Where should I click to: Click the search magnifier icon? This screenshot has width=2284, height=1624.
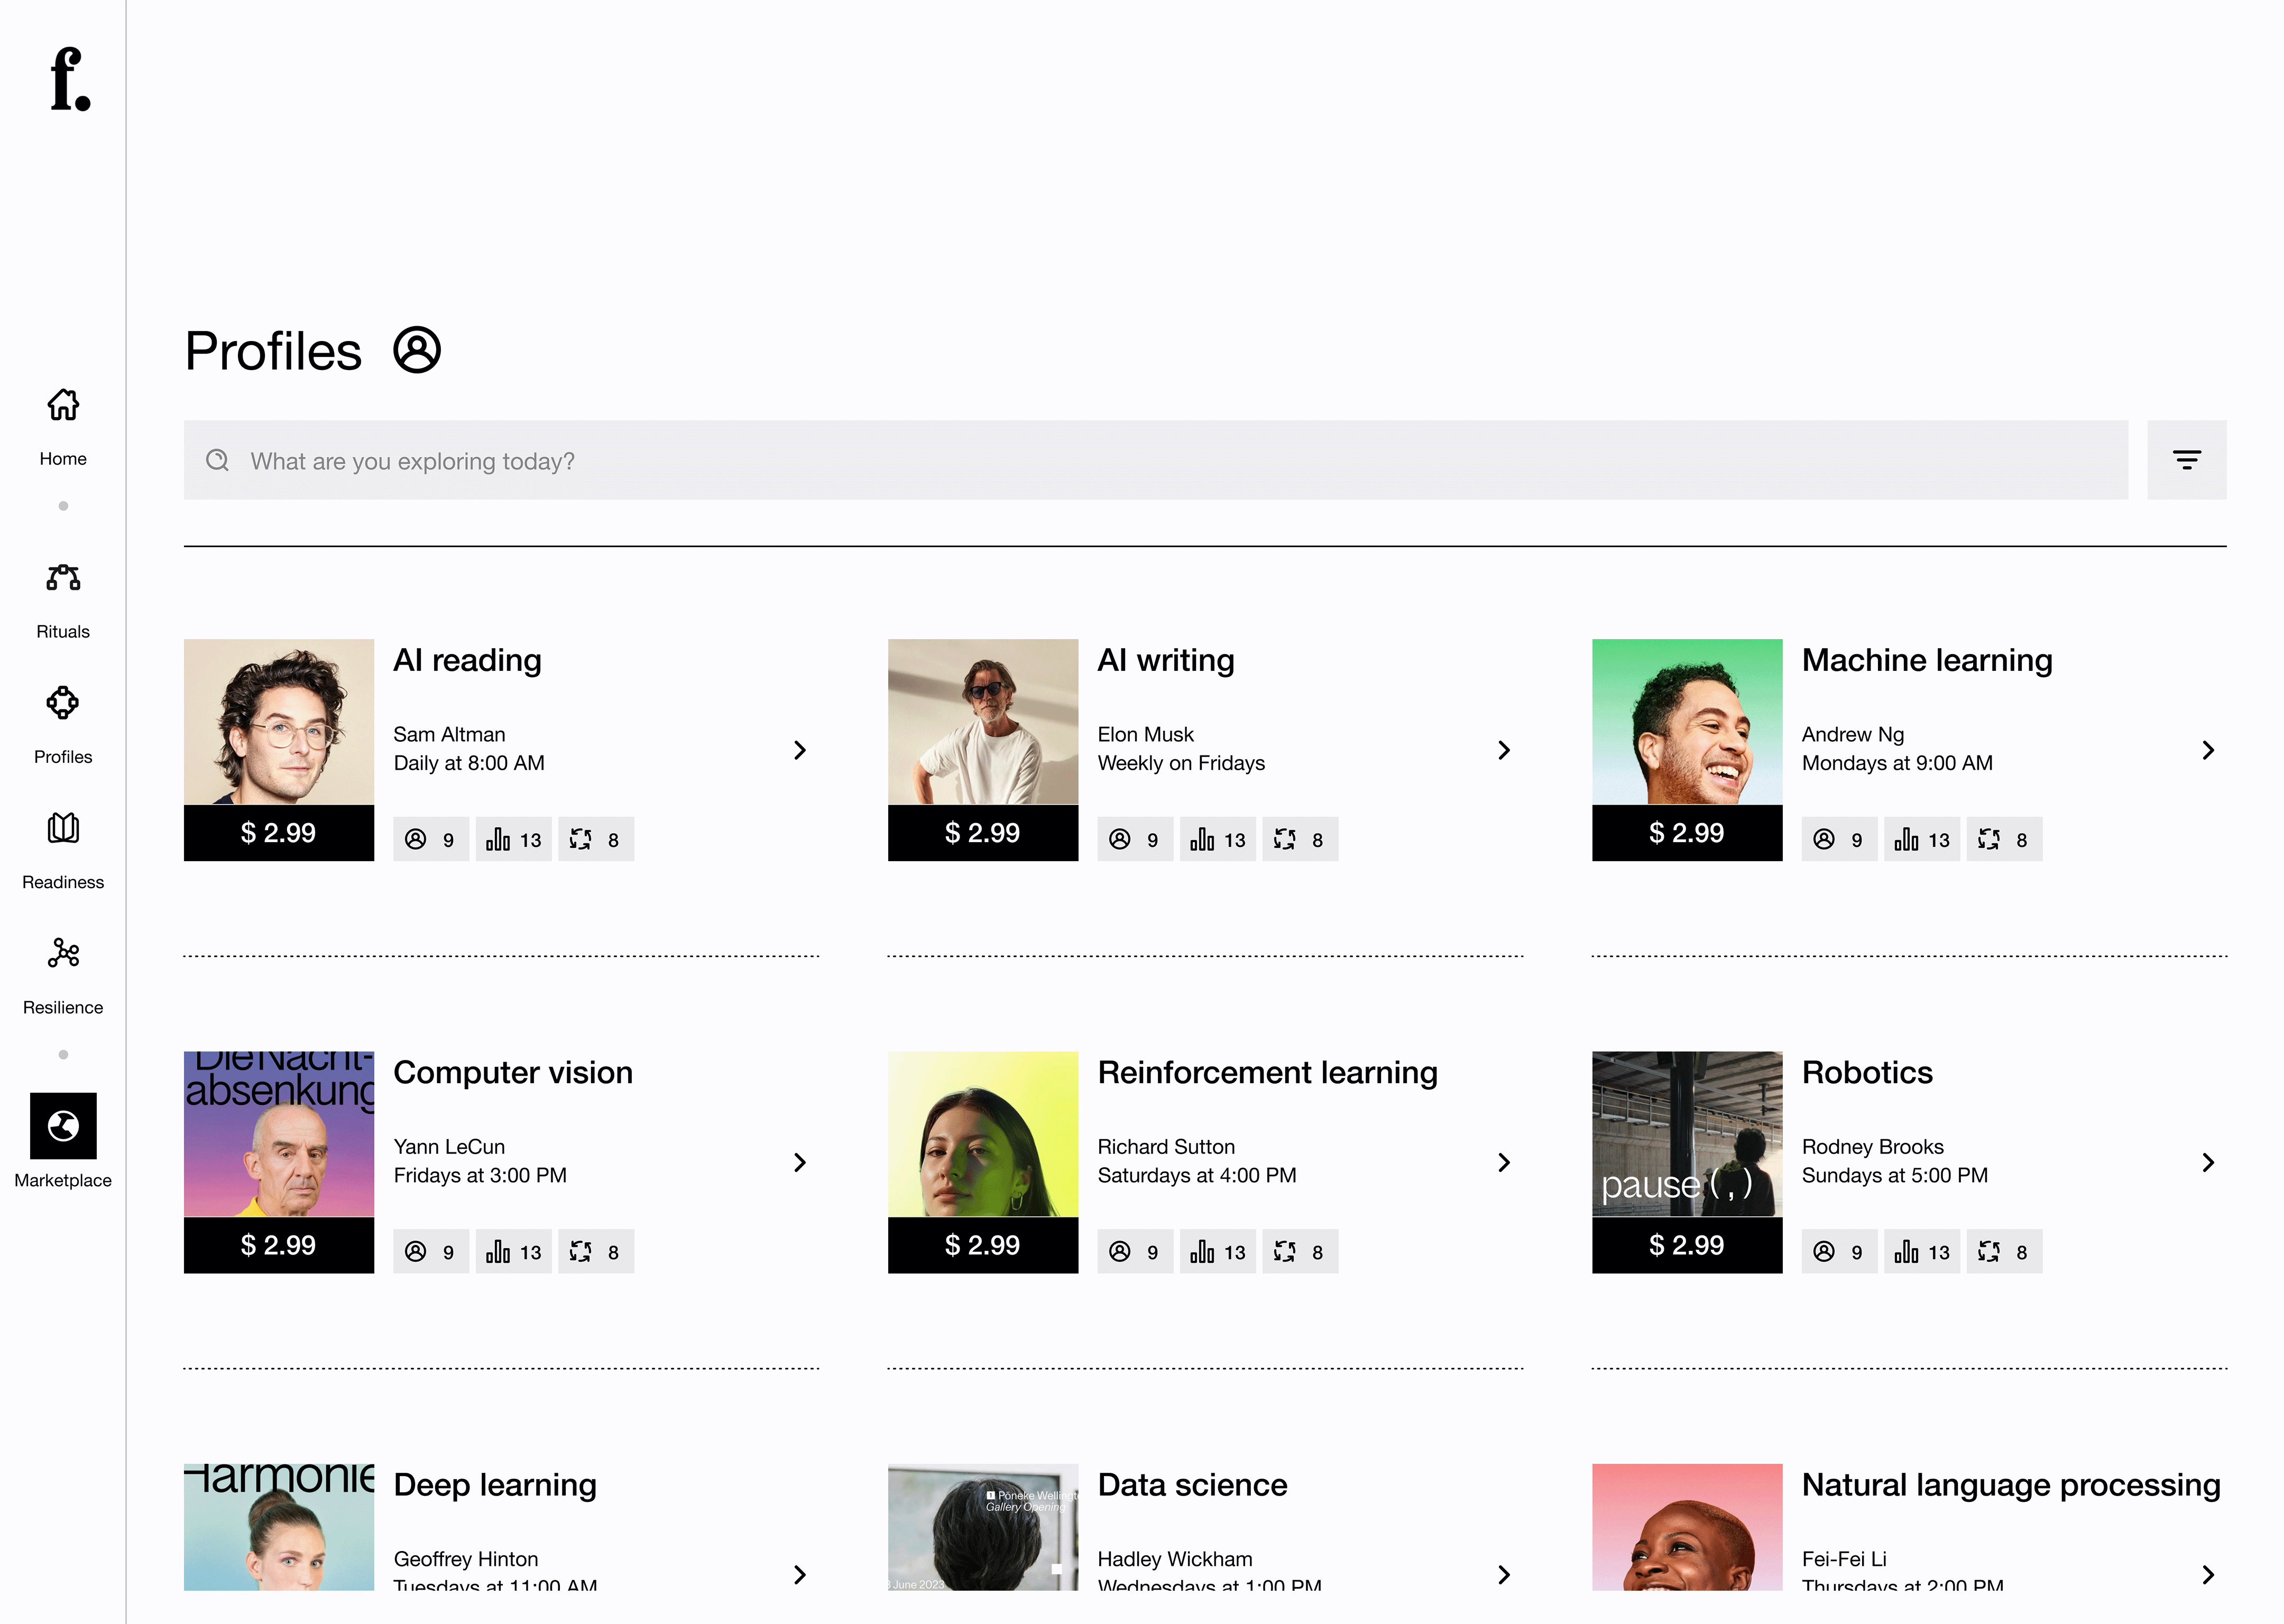tap(217, 460)
